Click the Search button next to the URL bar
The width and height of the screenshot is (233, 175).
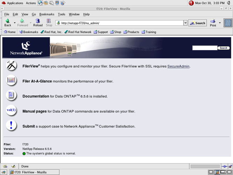(x=197, y=23)
